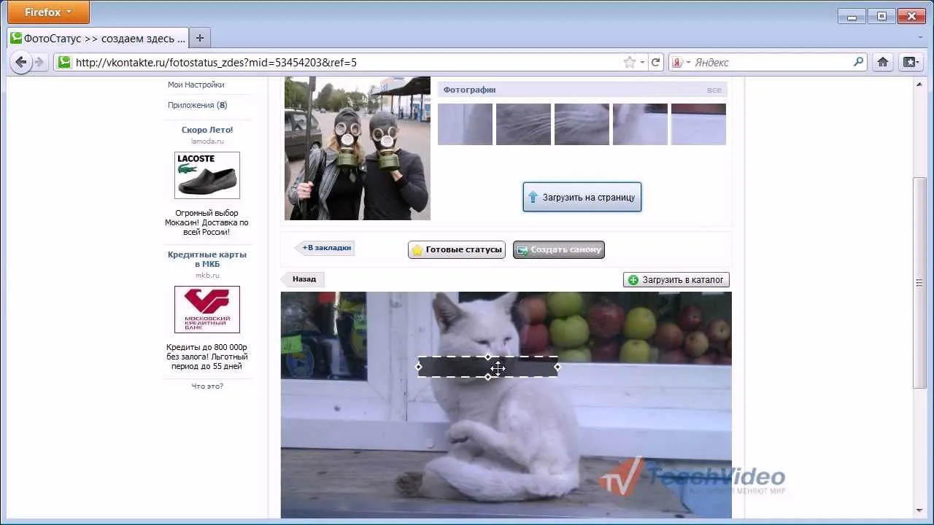Screen dimensions: 934x525
Task: Go back with the browser back arrow
Action: pos(20,62)
